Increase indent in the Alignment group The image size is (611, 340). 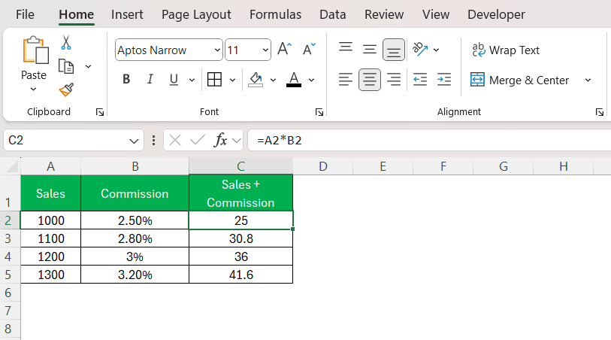[444, 80]
